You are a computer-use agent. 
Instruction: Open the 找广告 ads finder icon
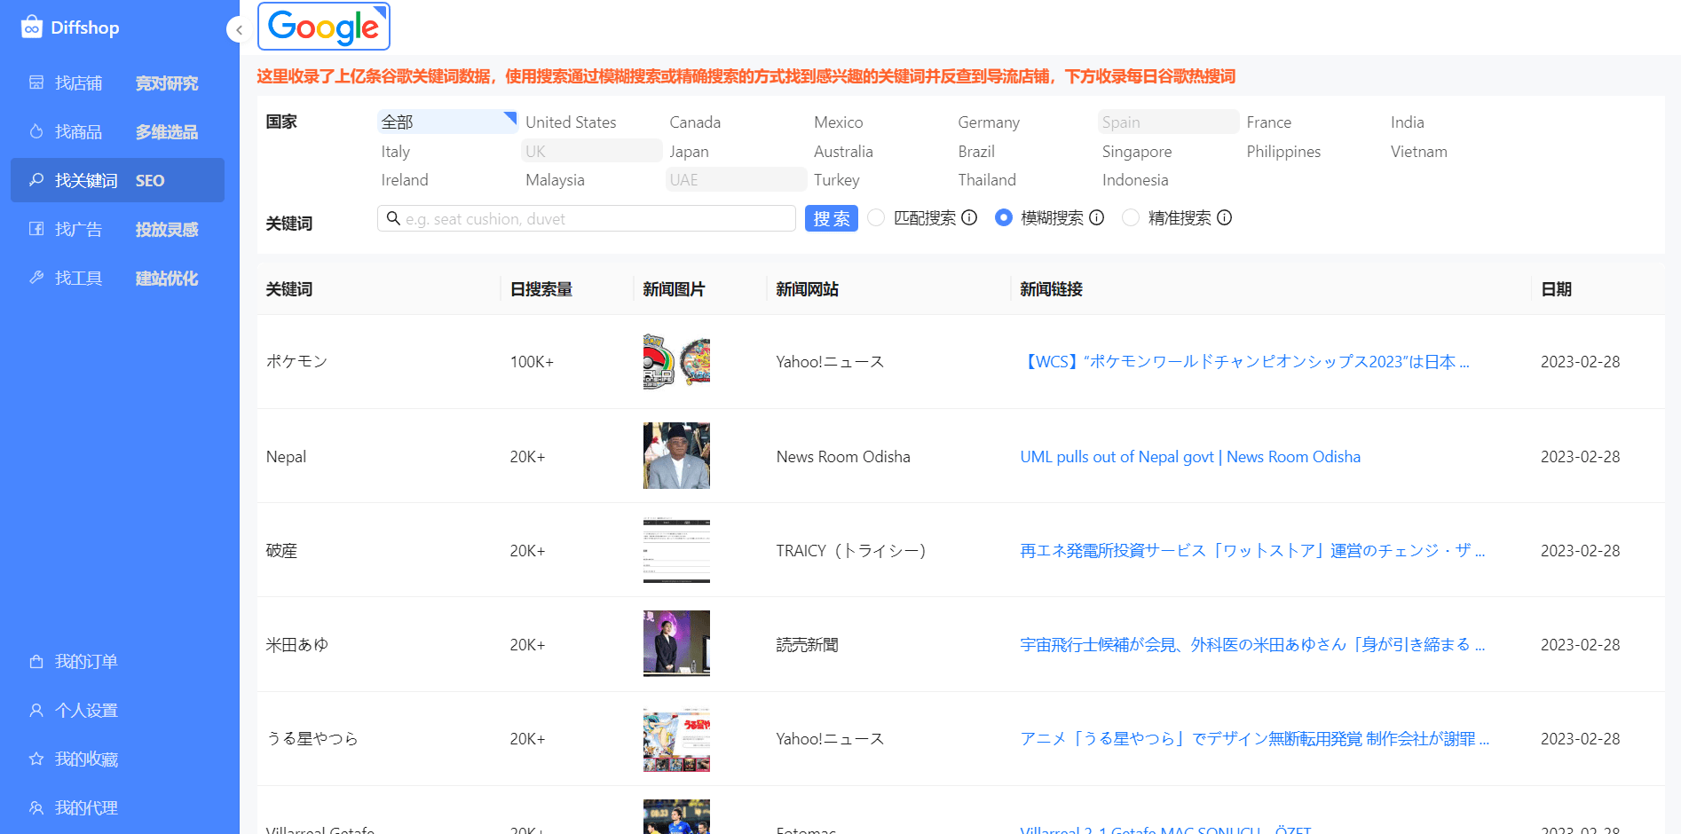(36, 229)
